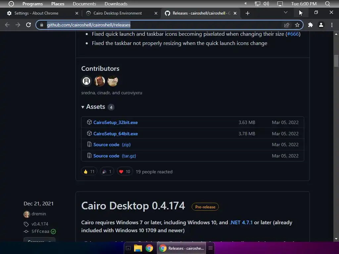
Task: Expand the system tray arrow
Action: tap(245, 3)
